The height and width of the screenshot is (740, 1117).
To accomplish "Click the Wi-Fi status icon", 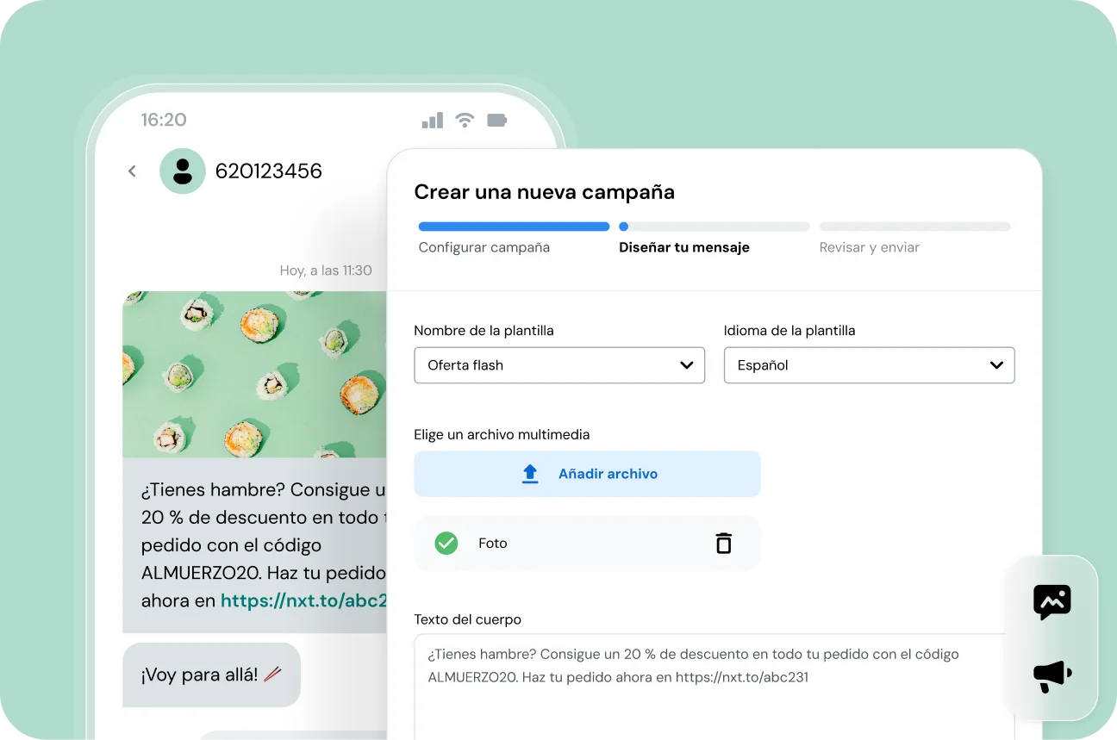I will (465, 120).
